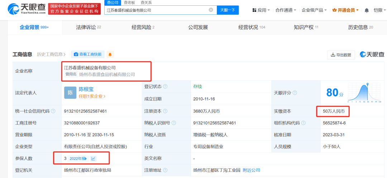The height and width of the screenshot is (178, 387).
Task: Click registration number 321088000192637
Action: pos(82,123)
